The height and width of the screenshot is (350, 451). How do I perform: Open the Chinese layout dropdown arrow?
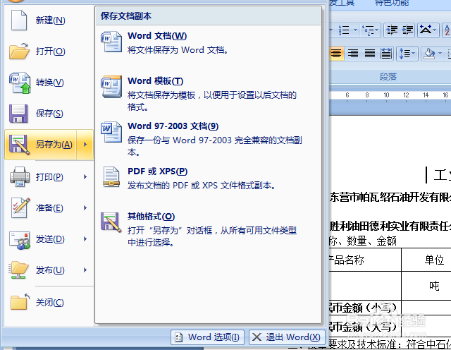(435, 30)
